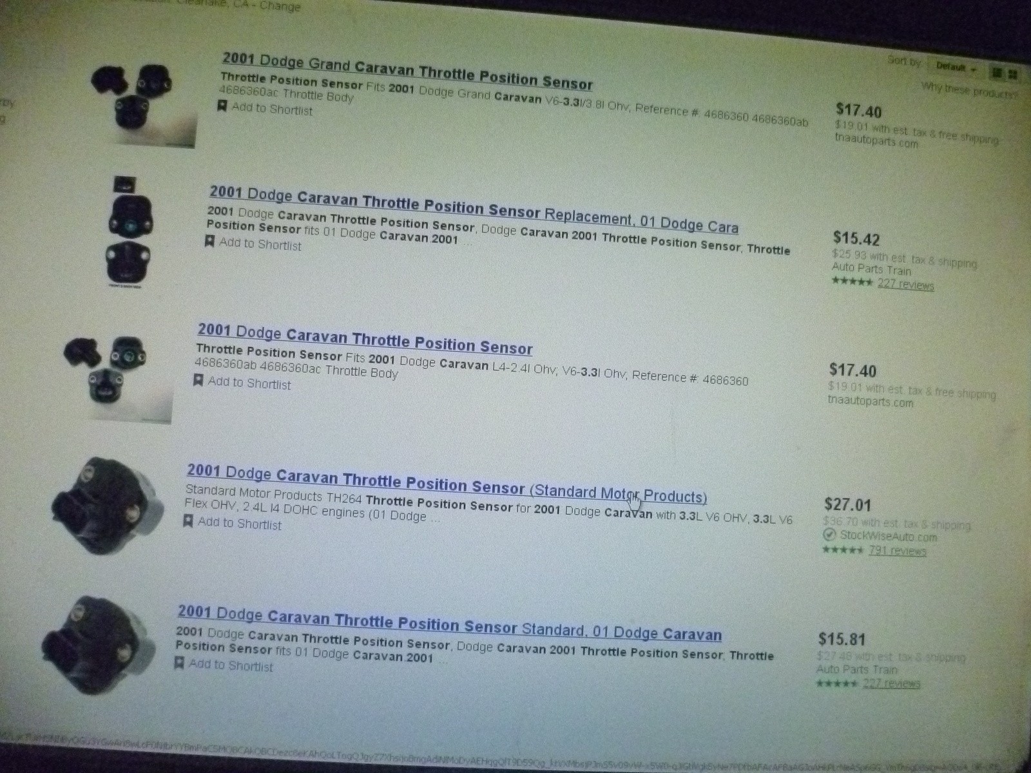
Task: Click Change location link at top
Action: click(x=280, y=6)
